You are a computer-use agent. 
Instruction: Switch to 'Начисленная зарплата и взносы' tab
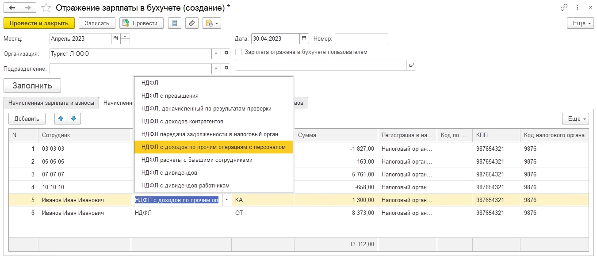(51, 103)
